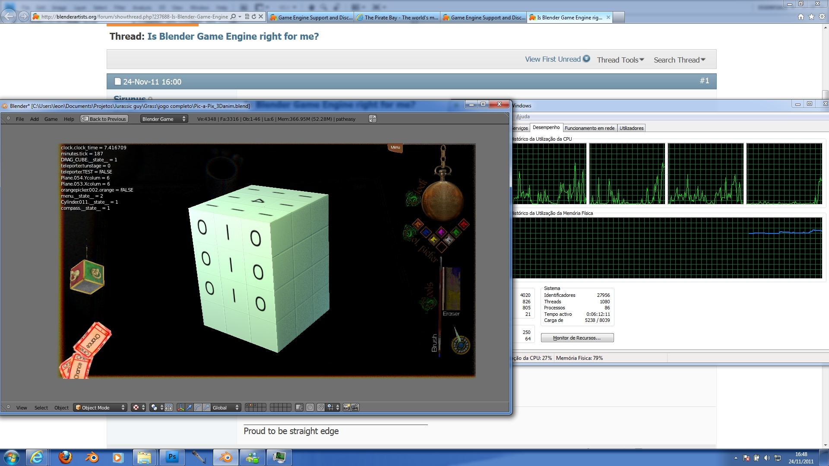Click the red gem in color picker
The height and width of the screenshot is (466, 829).
pos(464,224)
